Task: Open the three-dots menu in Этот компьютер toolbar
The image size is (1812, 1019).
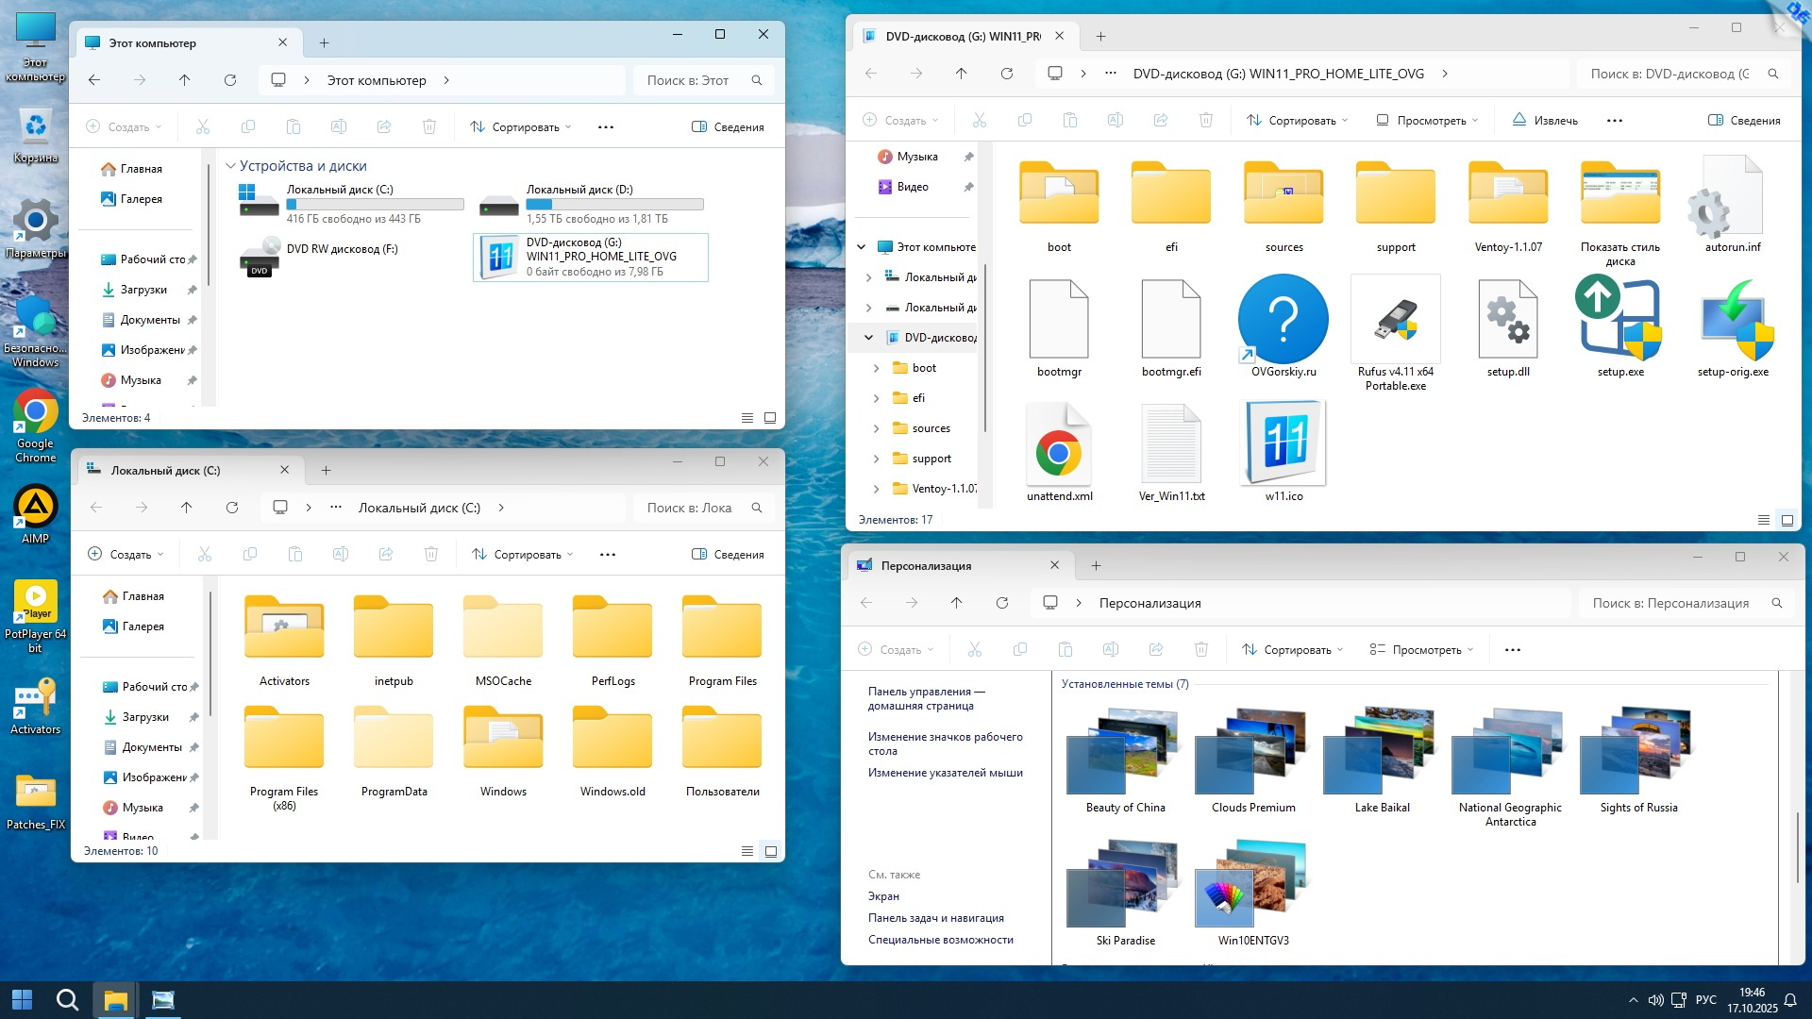Action: click(606, 127)
